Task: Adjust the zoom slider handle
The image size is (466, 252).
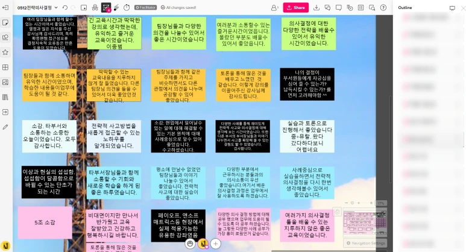Action: (x=352, y=203)
